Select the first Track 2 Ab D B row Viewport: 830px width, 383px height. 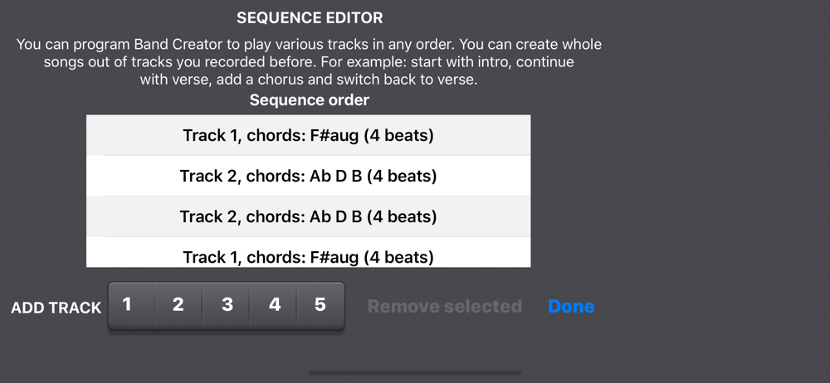(x=308, y=176)
